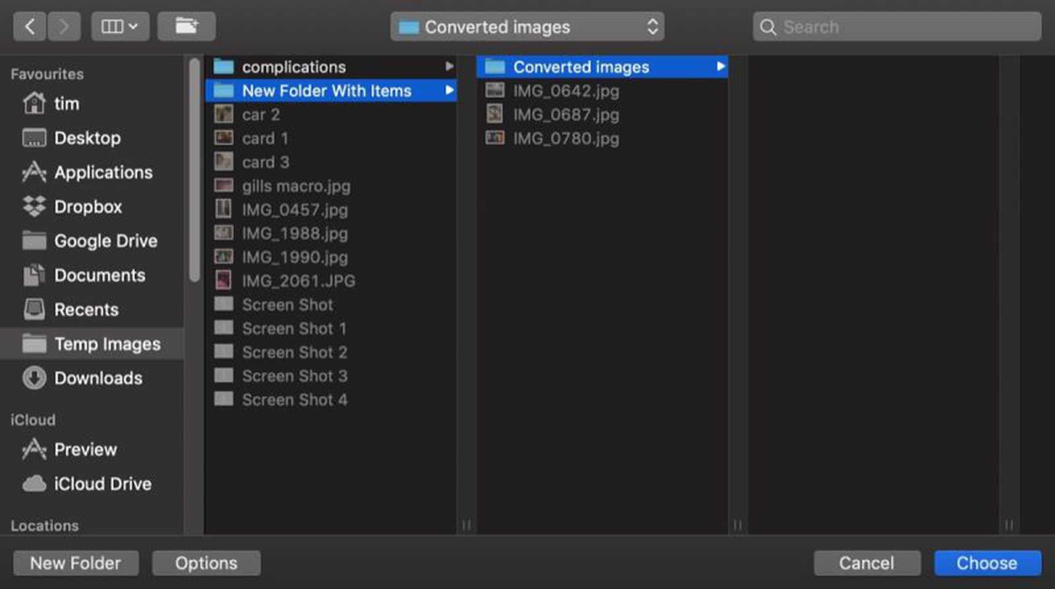Click the Choose button

point(986,563)
